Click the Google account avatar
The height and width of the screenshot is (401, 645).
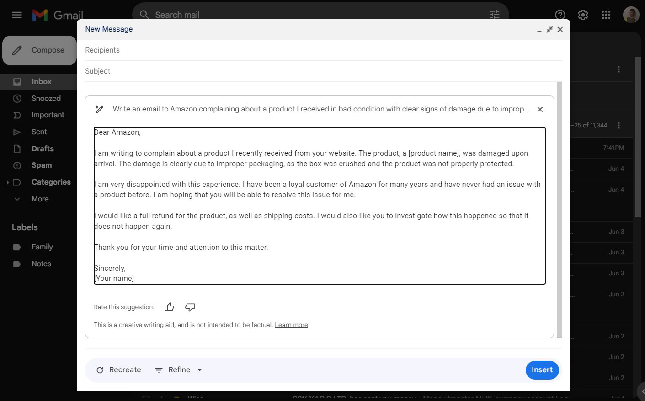tap(631, 15)
